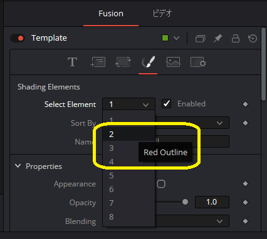Viewport: 267px width, 239px height.
Task: Click the versions stack icon in the Template header
Action: 200,39
